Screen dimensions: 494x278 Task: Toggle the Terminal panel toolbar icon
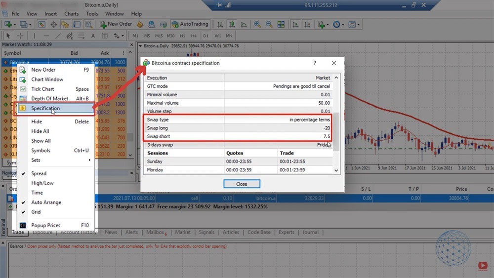(x=77, y=24)
